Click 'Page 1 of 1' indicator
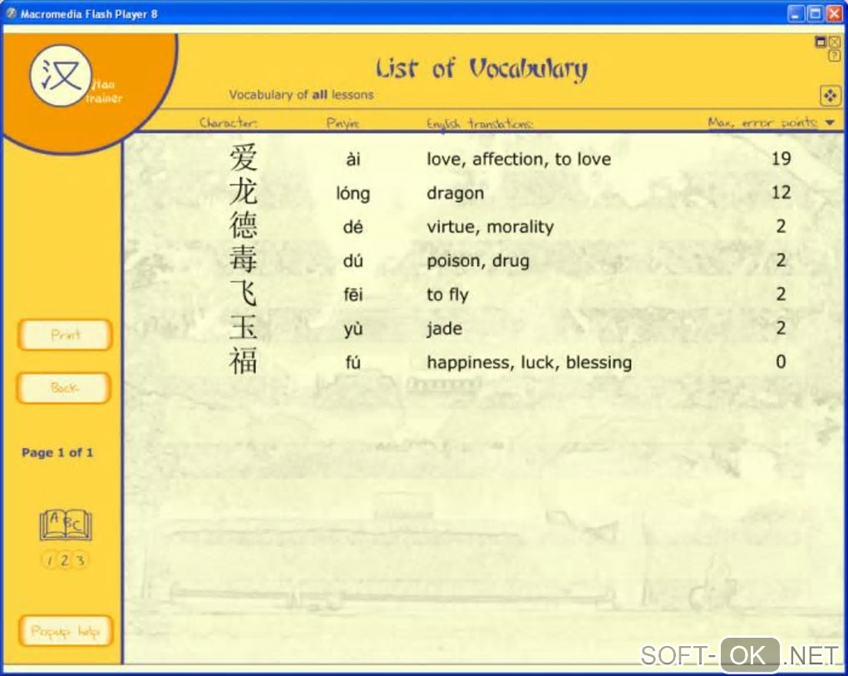Image resolution: width=848 pixels, height=676 pixels. point(57,452)
